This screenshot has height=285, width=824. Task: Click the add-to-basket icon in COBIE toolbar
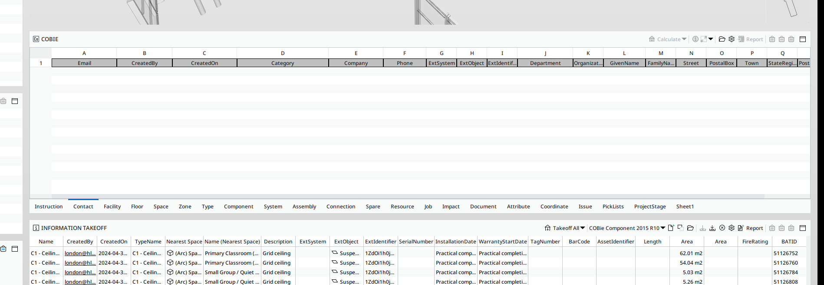tap(772, 39)
